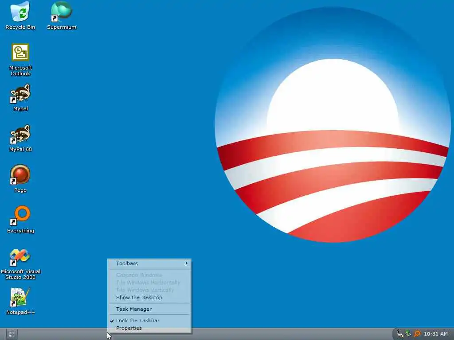Select the Pego desktop shortcut
This screenshot has height=340, width=454.
pyautogui.click(x=20, y=179)
